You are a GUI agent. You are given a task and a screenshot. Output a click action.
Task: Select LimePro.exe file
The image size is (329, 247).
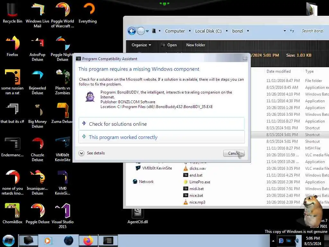coord(197,182)
